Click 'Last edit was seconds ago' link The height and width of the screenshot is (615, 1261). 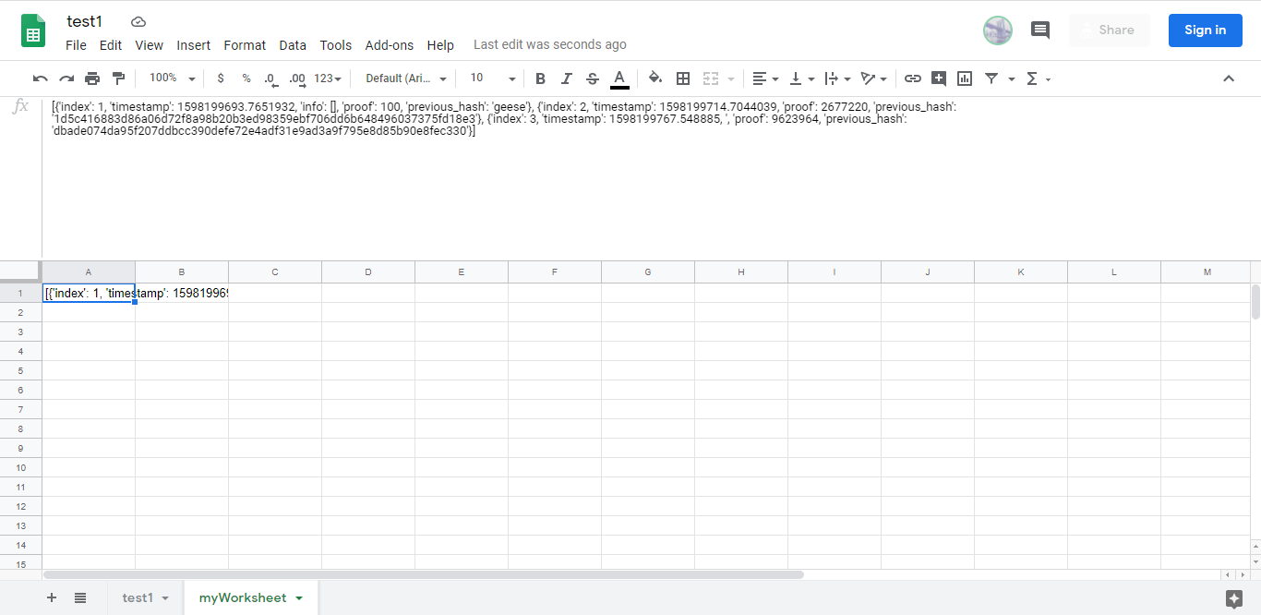(550, 44)
